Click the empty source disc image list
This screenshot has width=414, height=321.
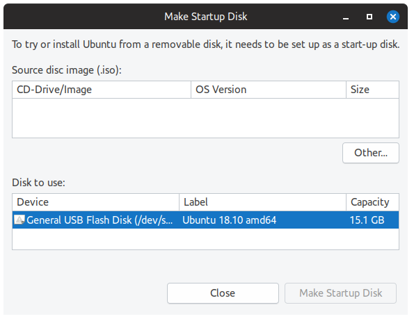click(x=205, y=118)
